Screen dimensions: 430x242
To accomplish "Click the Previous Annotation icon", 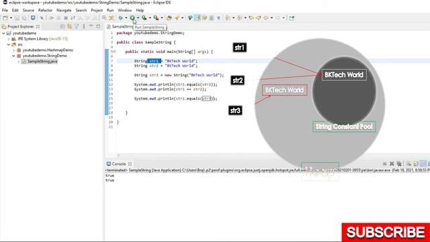I will [x=240, y=18].
